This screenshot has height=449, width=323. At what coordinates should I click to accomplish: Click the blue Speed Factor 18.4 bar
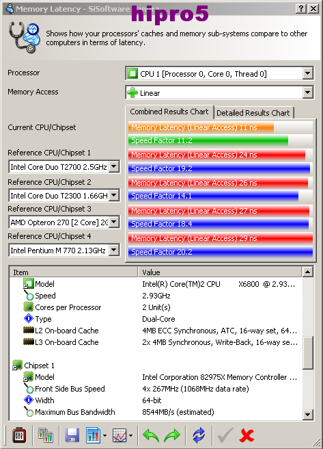pyautogui.click(x=219, y=224)
